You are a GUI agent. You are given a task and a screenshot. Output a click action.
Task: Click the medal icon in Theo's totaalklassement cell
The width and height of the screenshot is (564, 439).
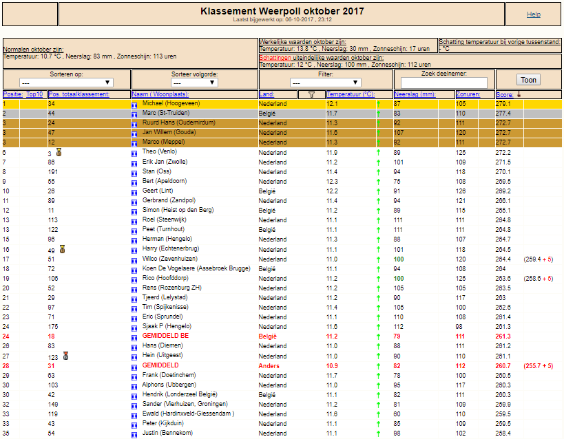click(x=59, y=152)
